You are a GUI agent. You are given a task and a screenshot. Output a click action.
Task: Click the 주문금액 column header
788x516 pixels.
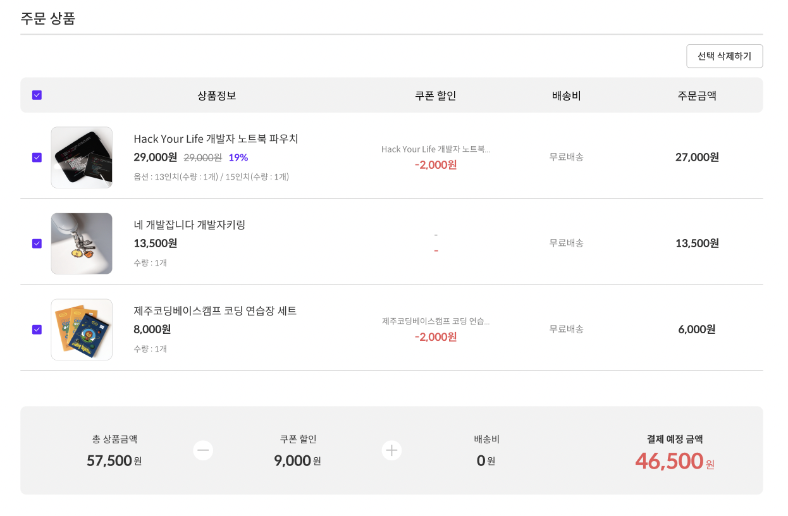[697, 96]
